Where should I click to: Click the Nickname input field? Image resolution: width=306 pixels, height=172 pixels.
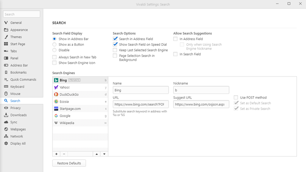[x=201, y=90]
